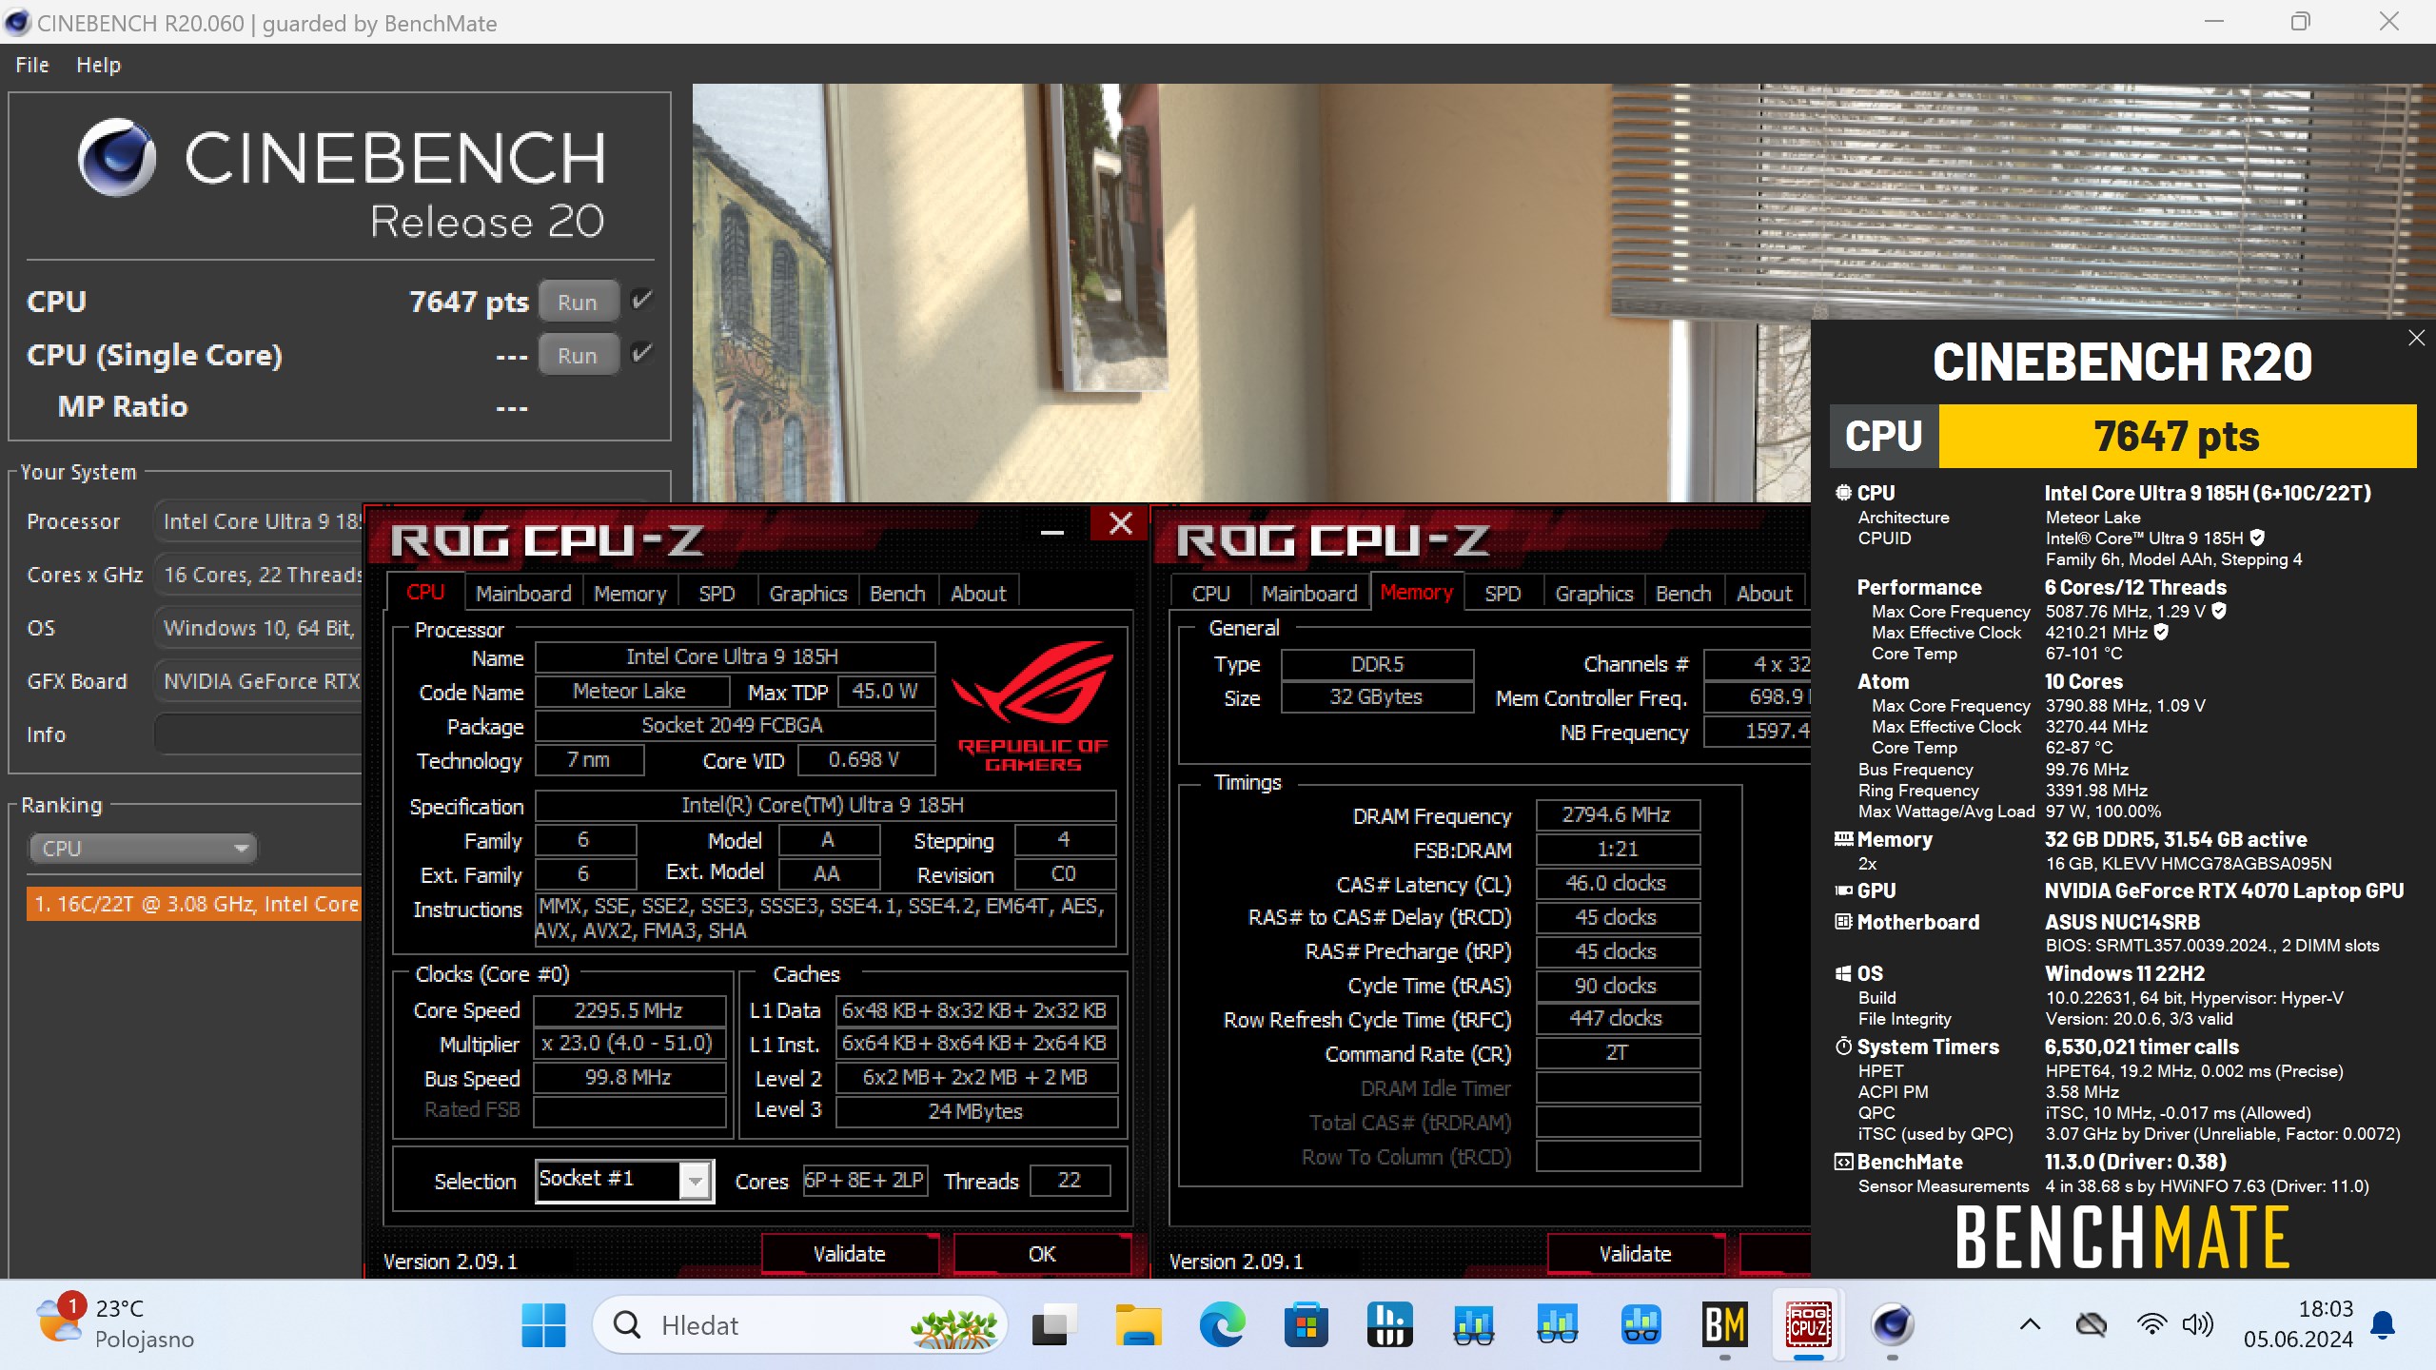
Task: Click the CPU section icon in the BenchMate panel
Action: tap(1843, 493)
